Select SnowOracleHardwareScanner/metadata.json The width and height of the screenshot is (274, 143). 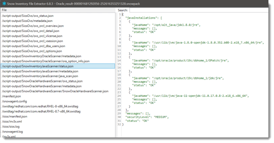click(42, 86)
